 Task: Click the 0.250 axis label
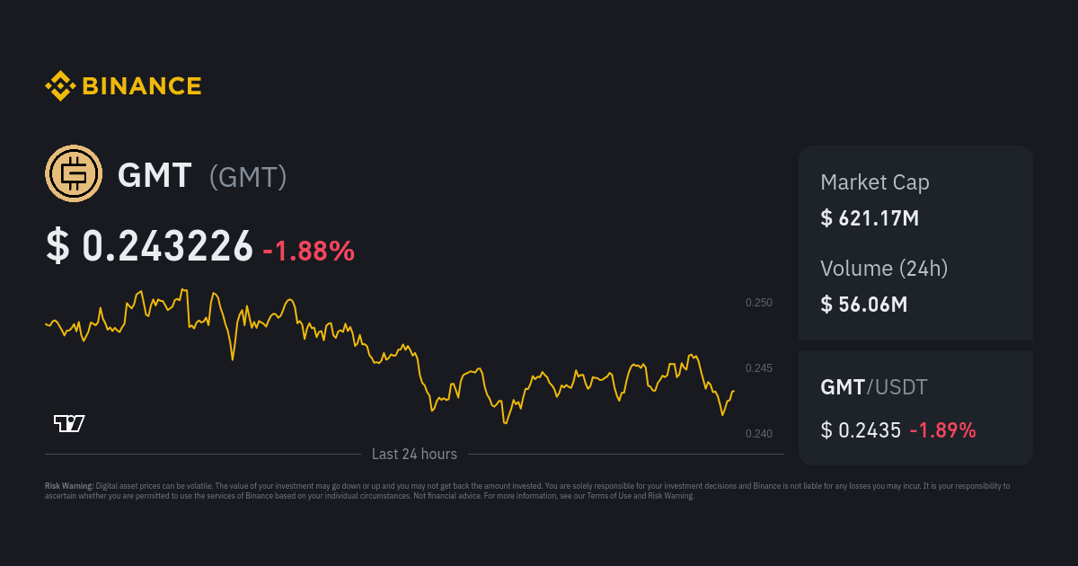coord(758,303)
